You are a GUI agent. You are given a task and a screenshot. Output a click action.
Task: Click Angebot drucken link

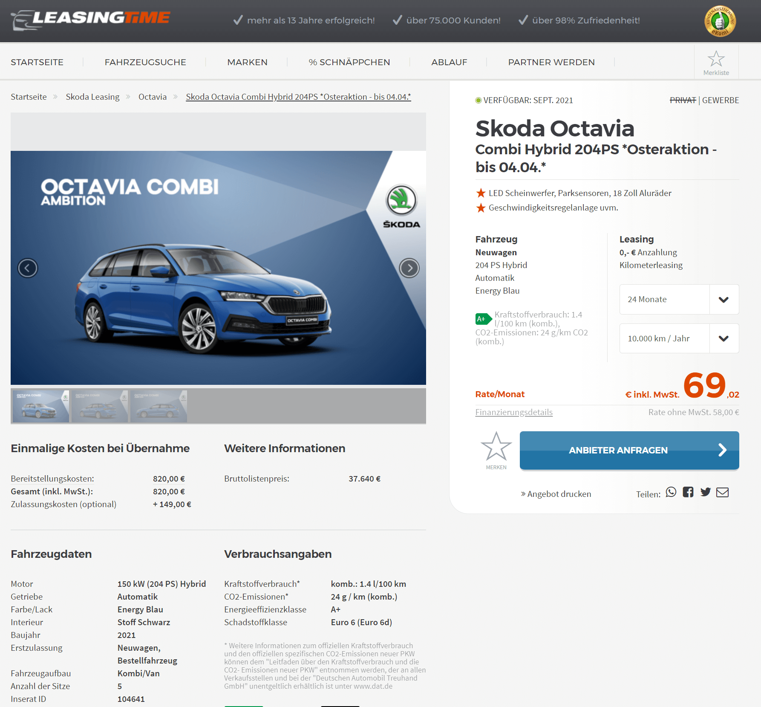tap(556, 494)
